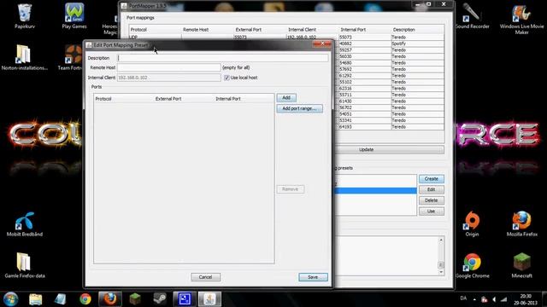
Task: Click Protocol column header in Ports table
Action: pos(103,99)
